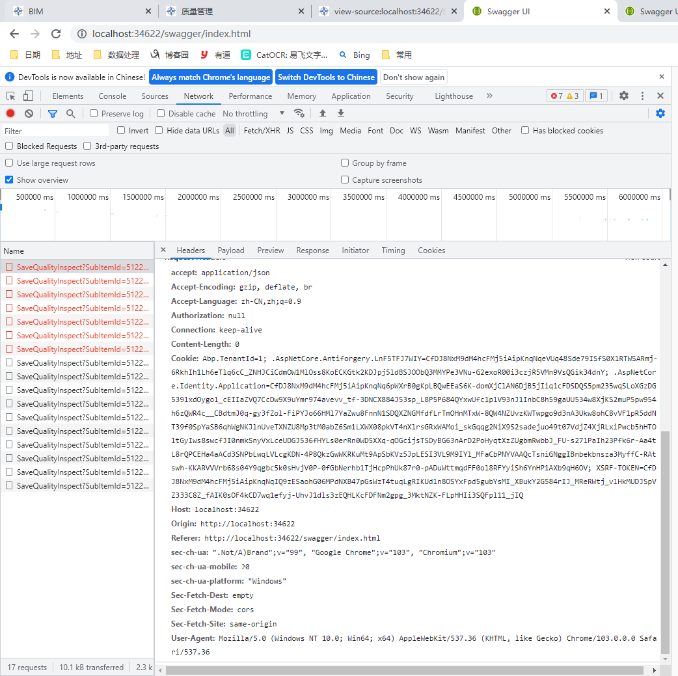Click Always match Chrome's language button
678x676 pixels.
coord(211,77)
